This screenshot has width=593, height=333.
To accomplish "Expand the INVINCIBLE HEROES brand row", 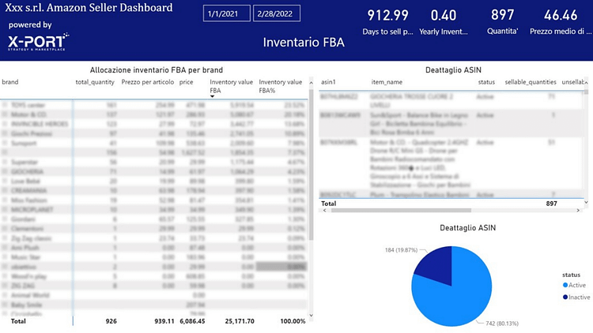I will 5,123.
